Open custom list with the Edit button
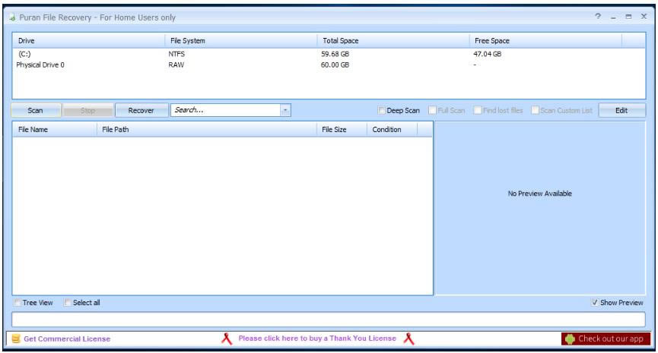 622,110
